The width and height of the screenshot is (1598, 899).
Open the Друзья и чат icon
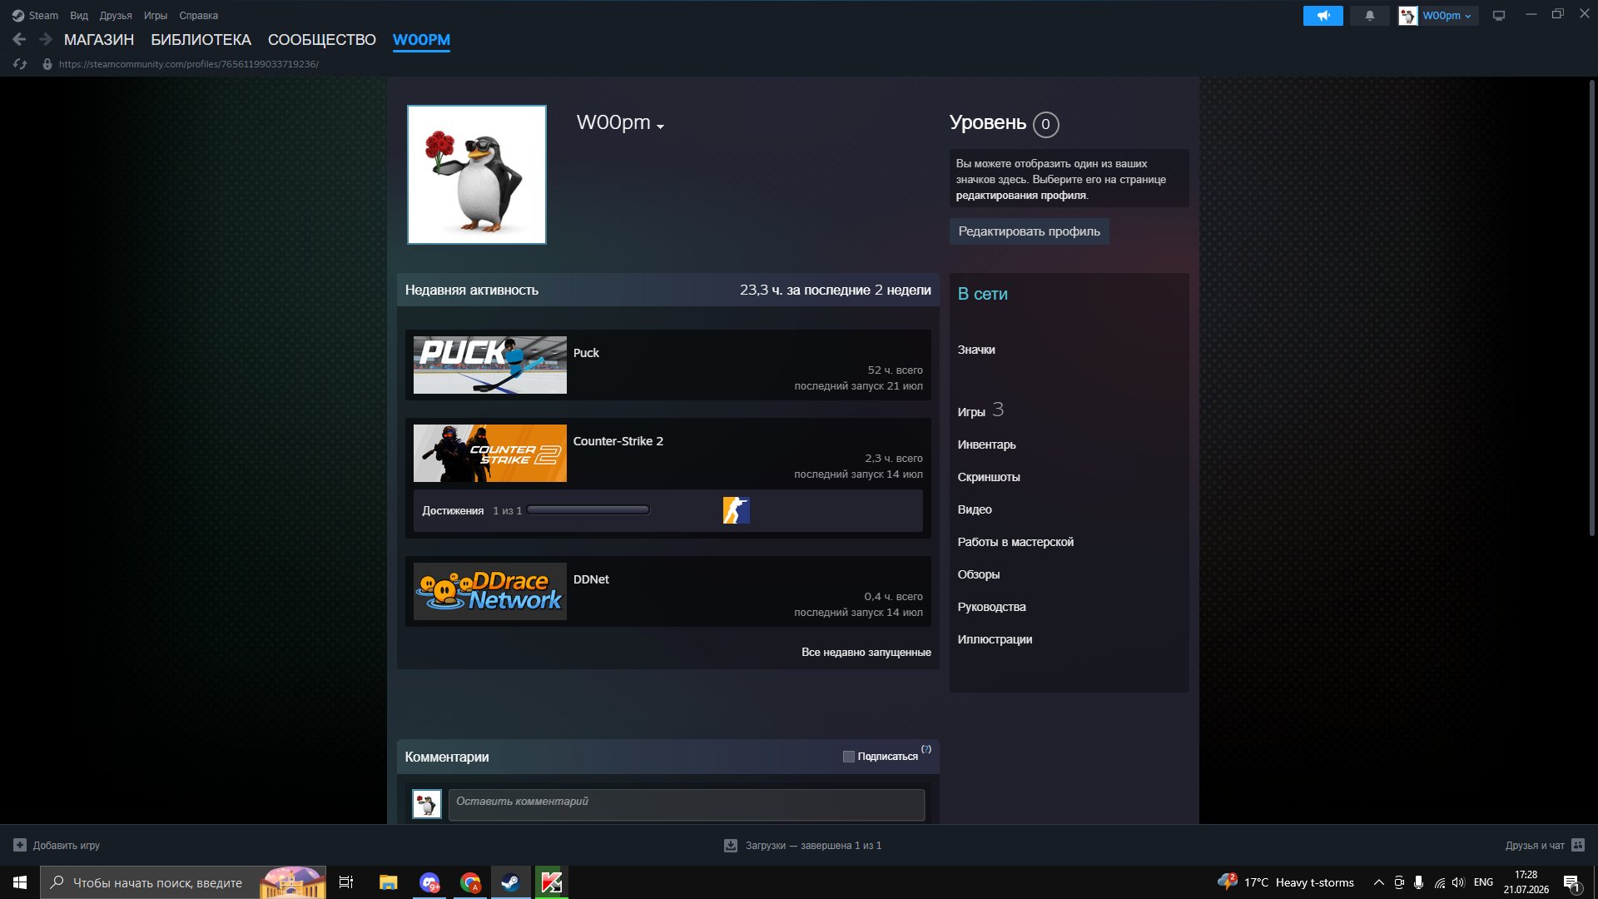pyautogui.click(x=1577, y=845)
